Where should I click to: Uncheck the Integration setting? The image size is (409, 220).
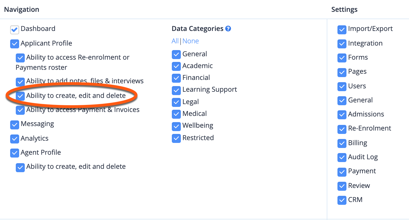coord(342,44)
